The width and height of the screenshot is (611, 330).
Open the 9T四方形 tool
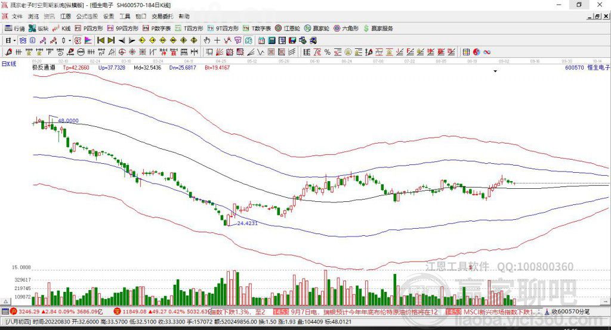coord(223,29)
